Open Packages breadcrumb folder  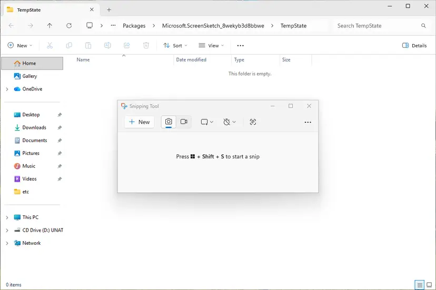[134, 26]
